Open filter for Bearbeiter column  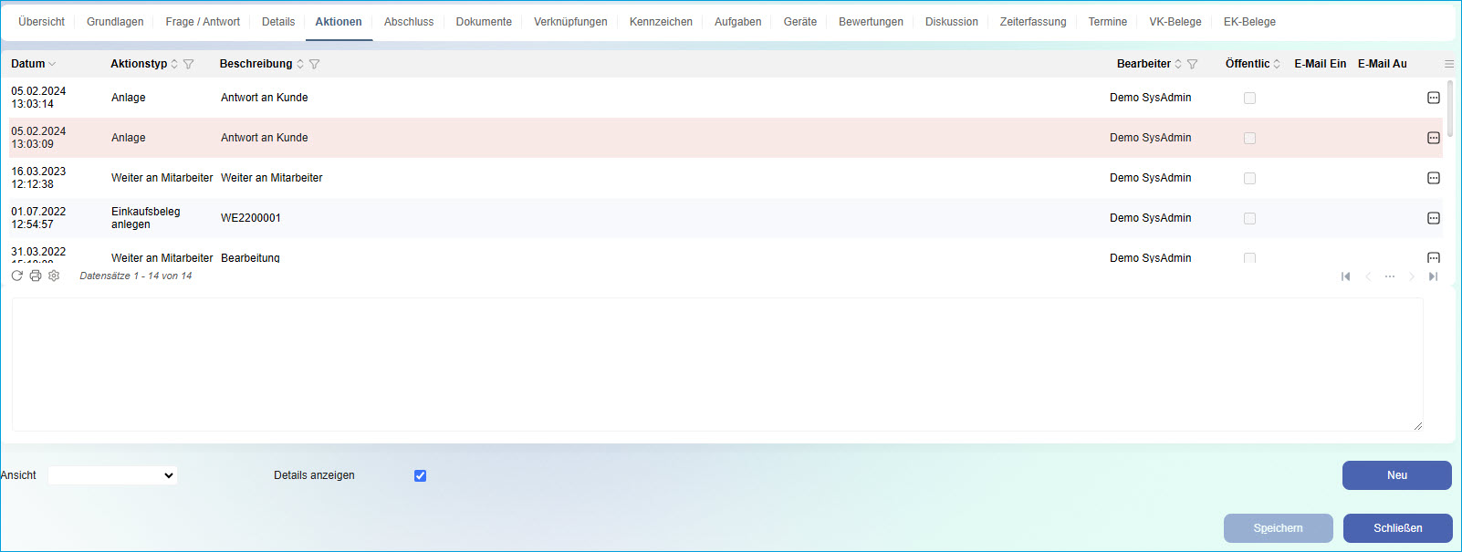[x=1192, y=64]
